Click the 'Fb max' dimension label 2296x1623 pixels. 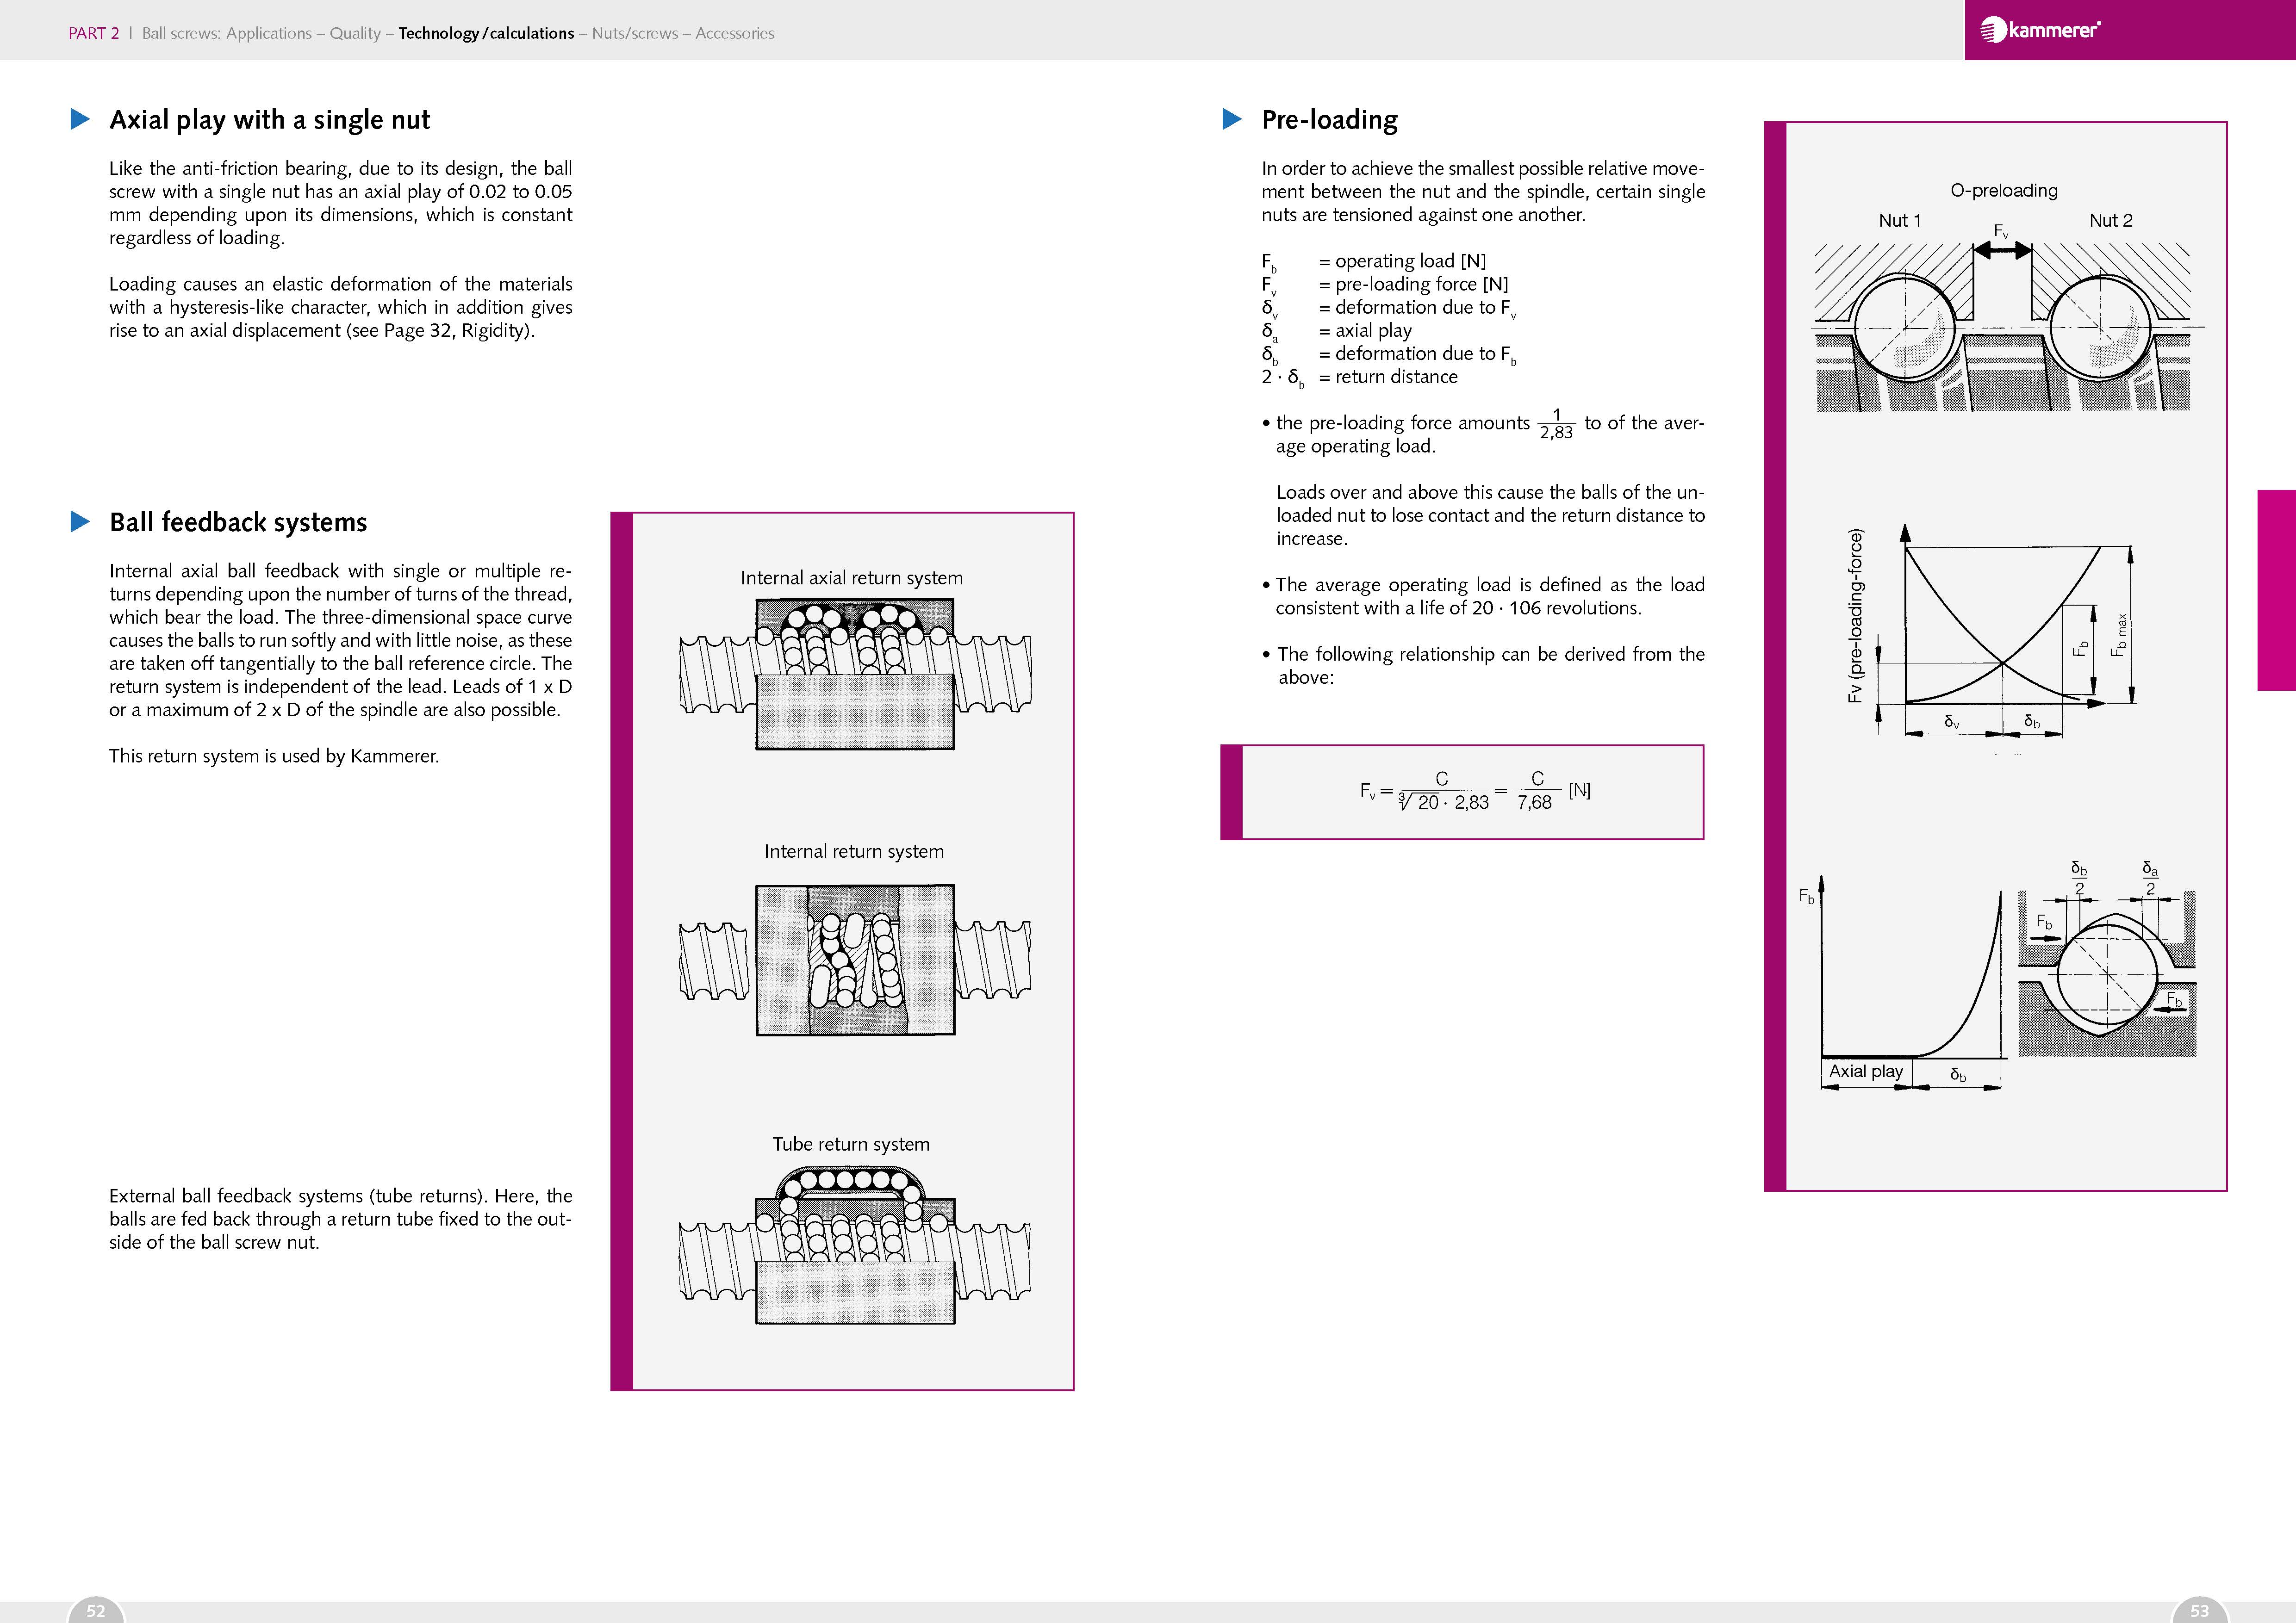coord(2119,636)
